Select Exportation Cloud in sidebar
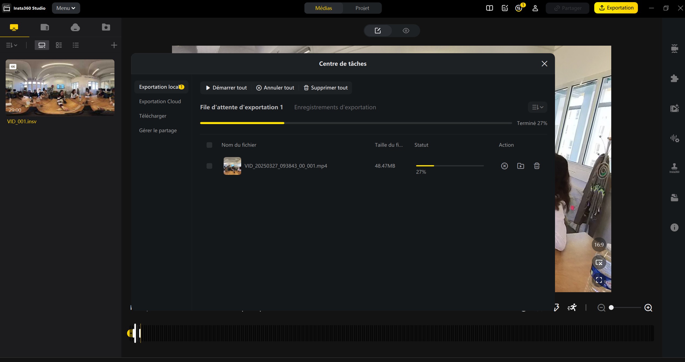Viewport: 685px width, 362px height. 160,102
